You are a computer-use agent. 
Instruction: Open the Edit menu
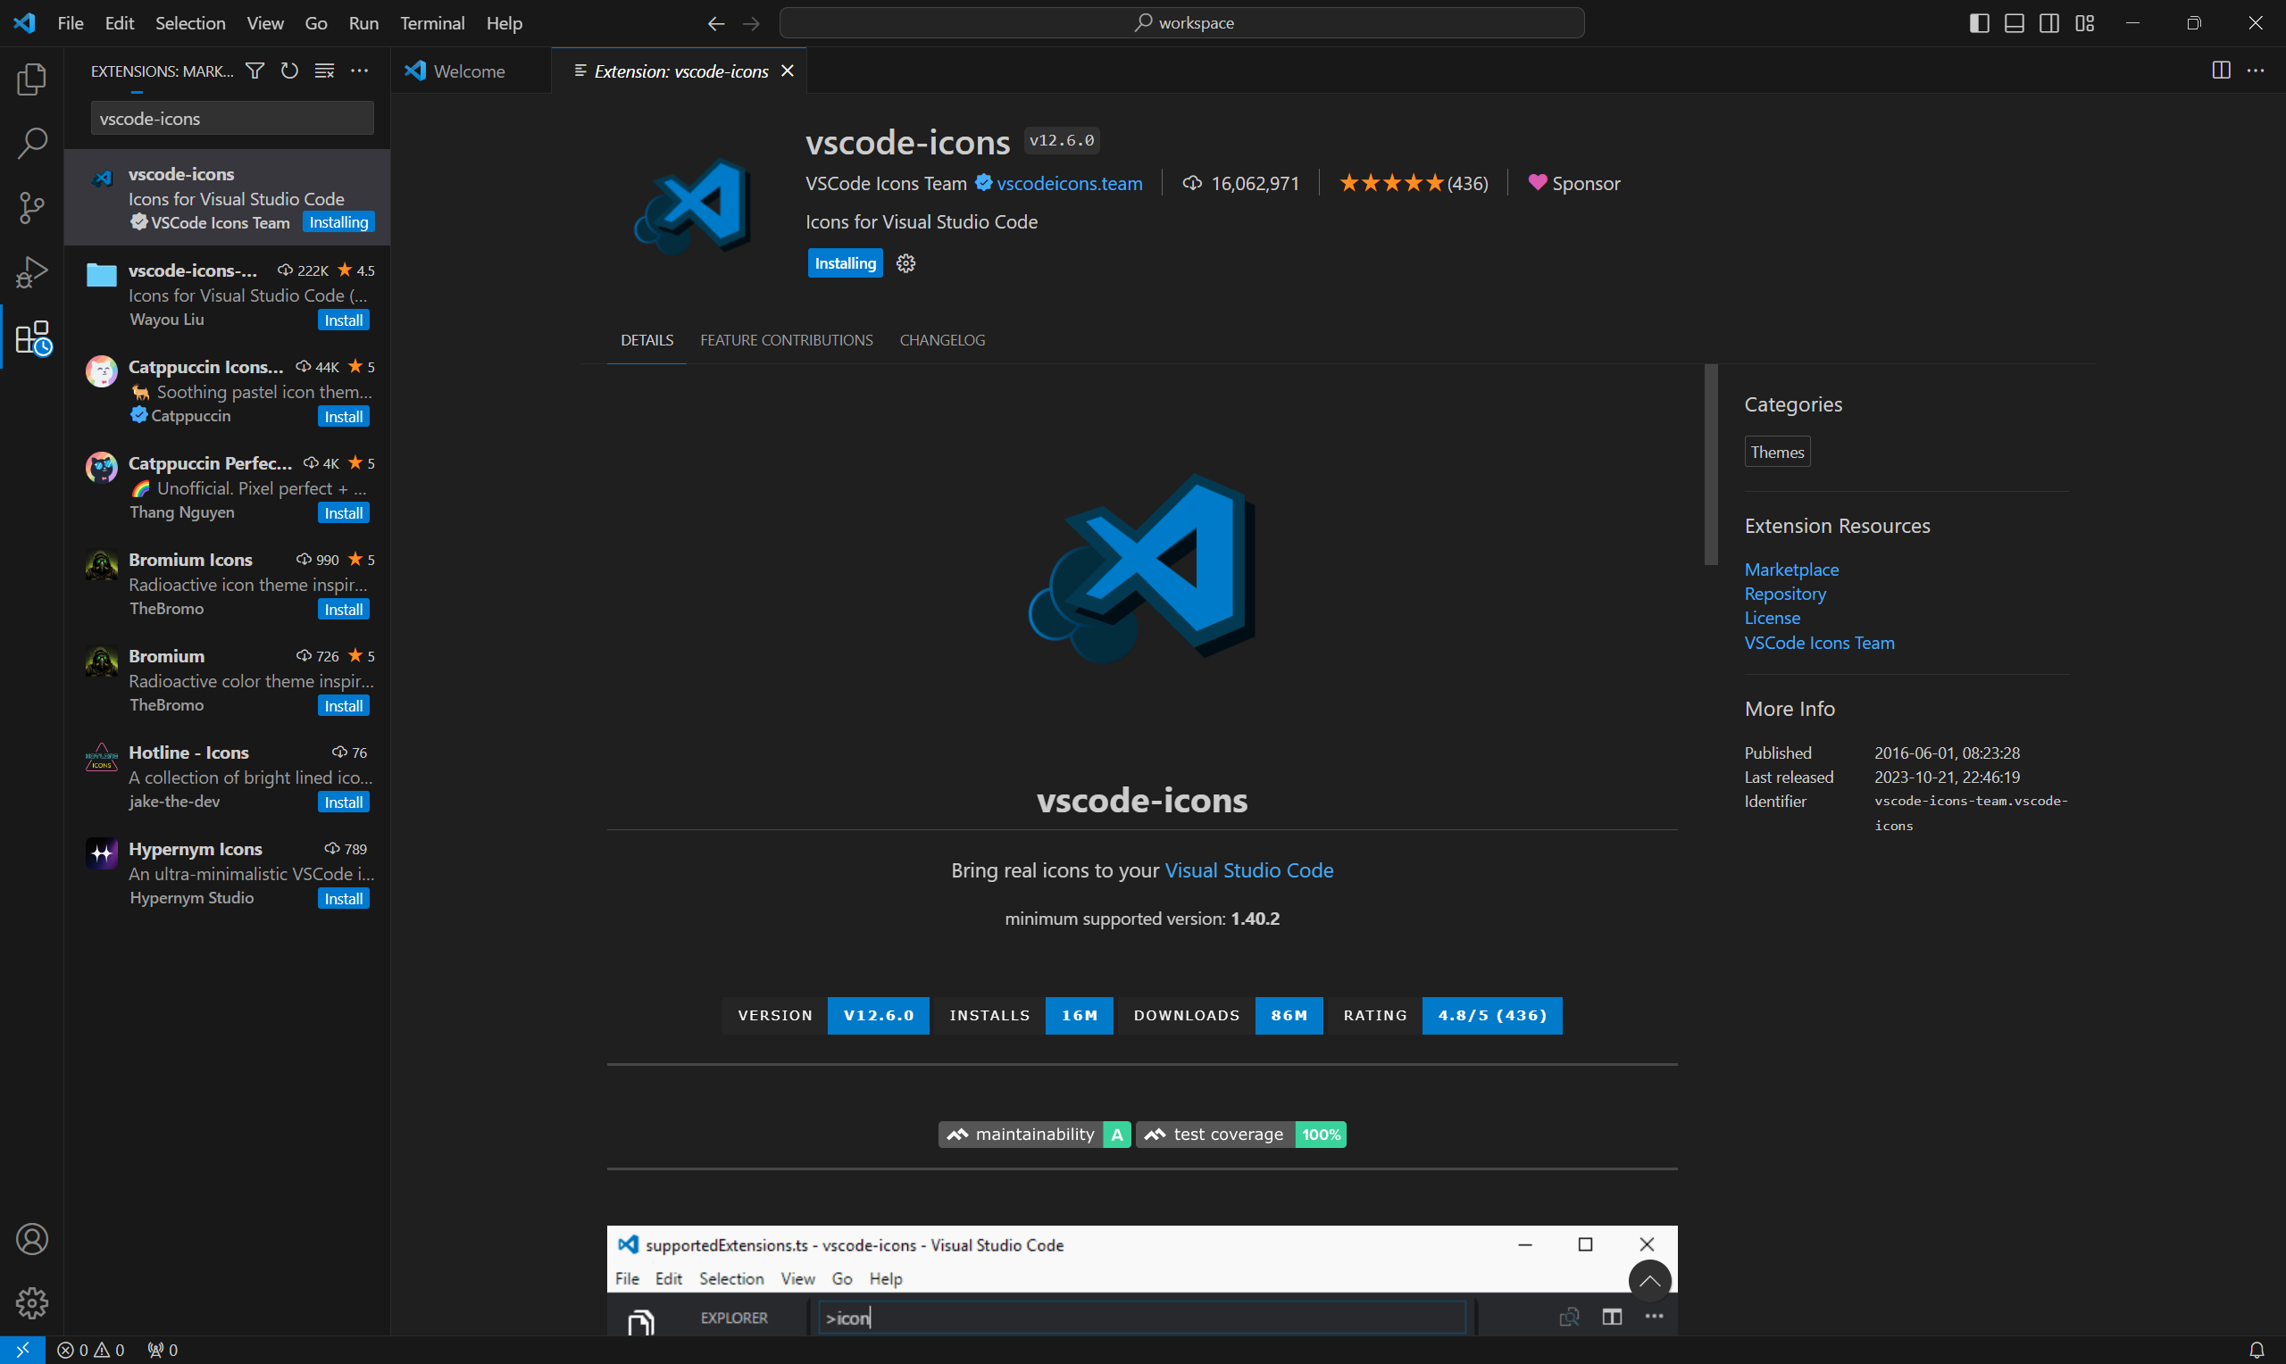120,23
